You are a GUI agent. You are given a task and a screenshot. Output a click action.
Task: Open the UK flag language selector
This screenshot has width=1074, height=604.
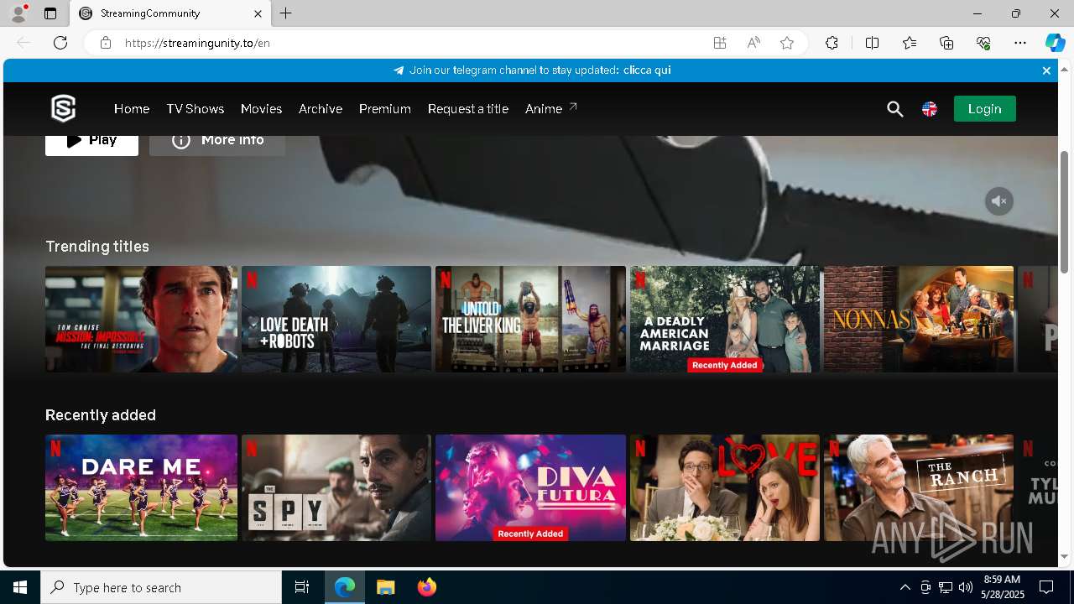point(929,109)
